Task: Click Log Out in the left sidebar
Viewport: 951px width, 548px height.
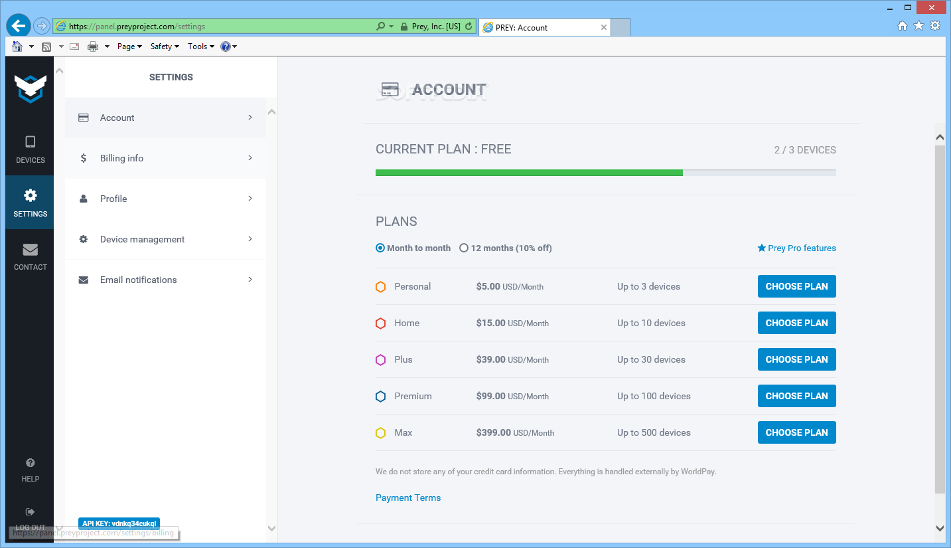Action: (x=31, y=519)
